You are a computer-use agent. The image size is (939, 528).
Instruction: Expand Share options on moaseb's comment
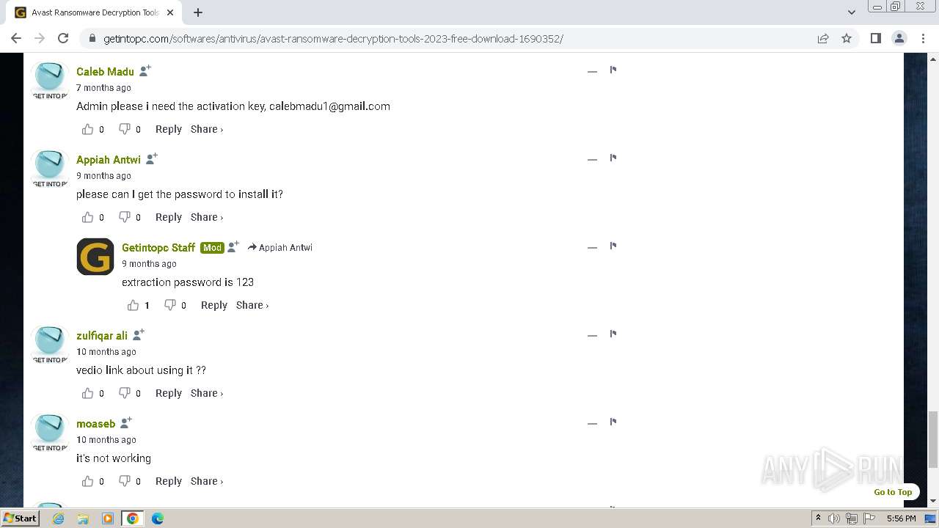pyautogui.click(x=207, y=481)
